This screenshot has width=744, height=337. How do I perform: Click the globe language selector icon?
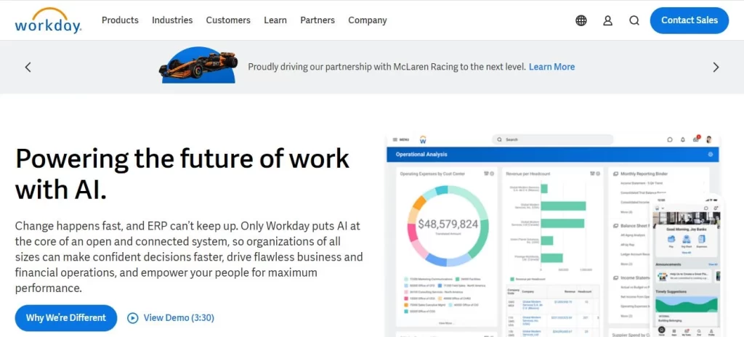pyautogui.click(x=581, y=20)
